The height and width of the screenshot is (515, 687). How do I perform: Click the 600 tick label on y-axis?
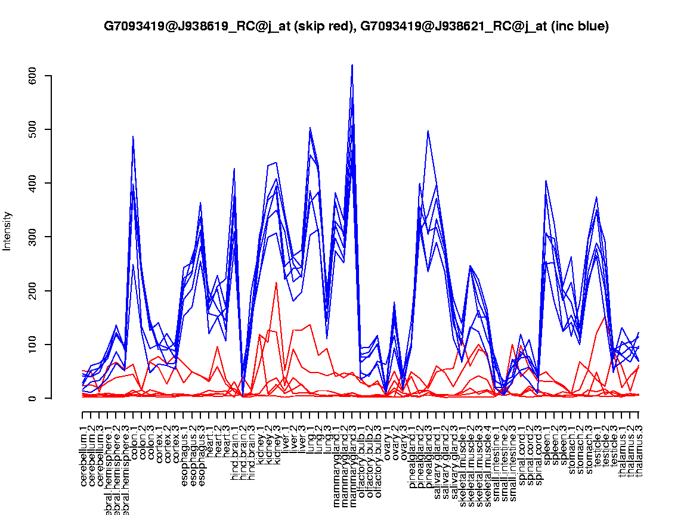pyautogui.click(x=33, y=76)
